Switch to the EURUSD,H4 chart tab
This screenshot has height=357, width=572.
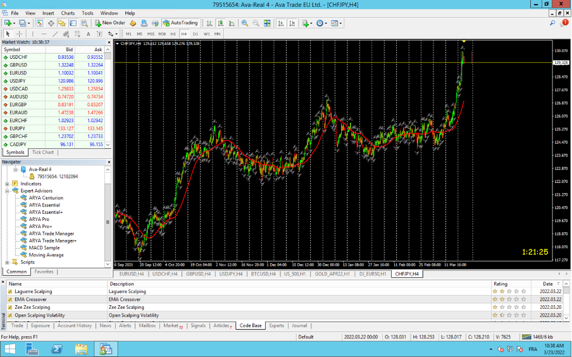point(132,274)
